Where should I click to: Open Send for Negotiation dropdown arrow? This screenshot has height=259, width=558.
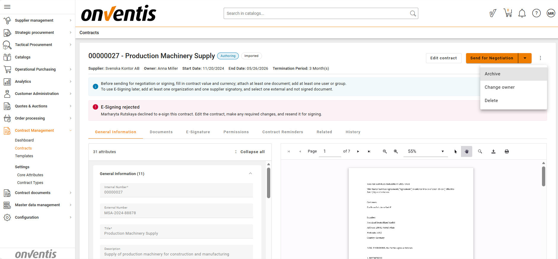525,58
